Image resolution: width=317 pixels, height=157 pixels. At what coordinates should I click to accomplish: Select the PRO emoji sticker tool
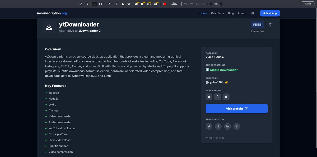point(149,4)
